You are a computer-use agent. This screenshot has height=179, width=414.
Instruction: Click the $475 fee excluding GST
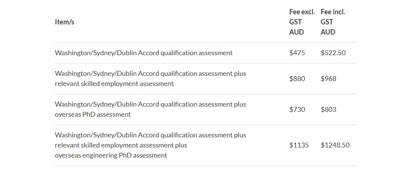297,53
